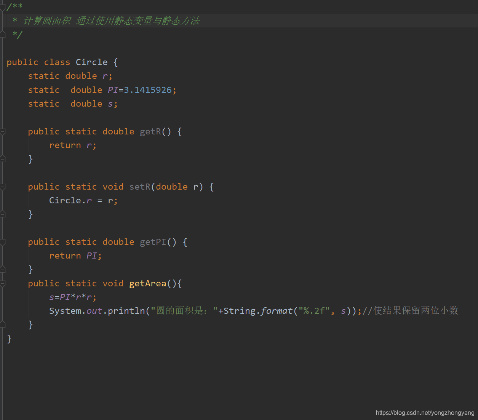Screen dimensions: 478x420
Task: Click the 'void' keyword in getArea signature
Action: click(x=113, y=284)
